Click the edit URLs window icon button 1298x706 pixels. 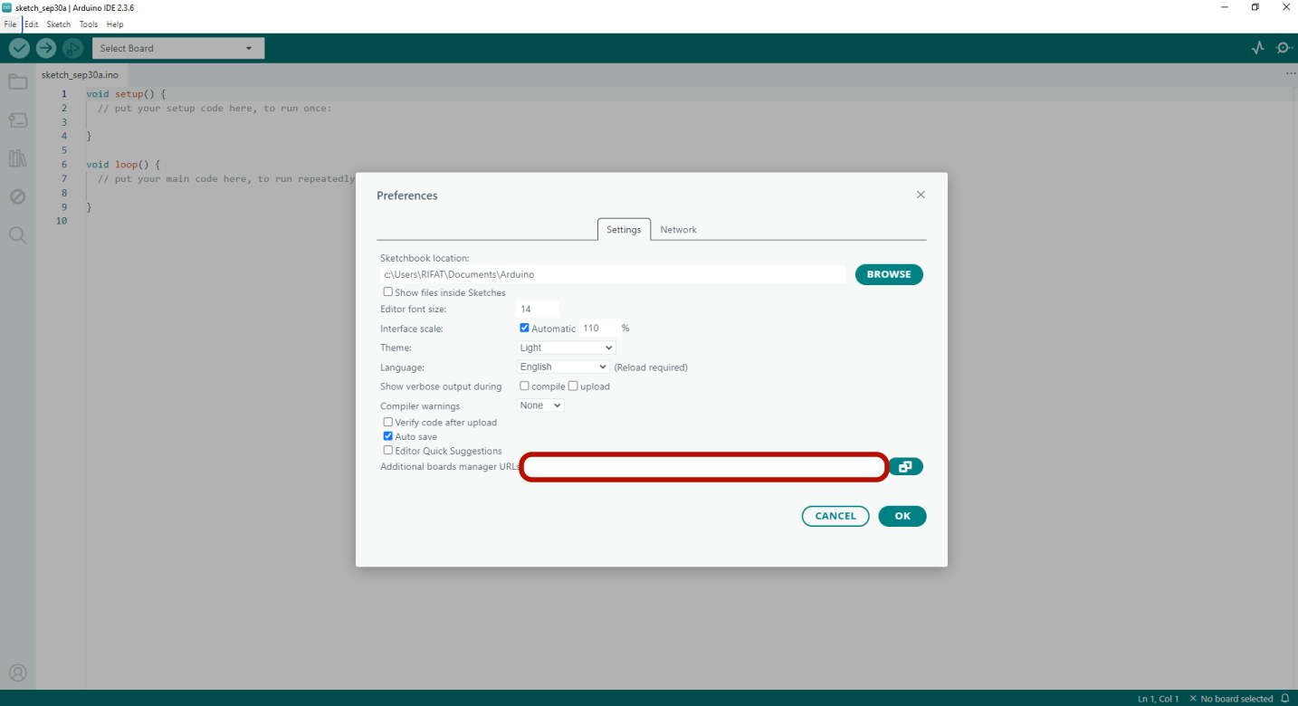905,467
